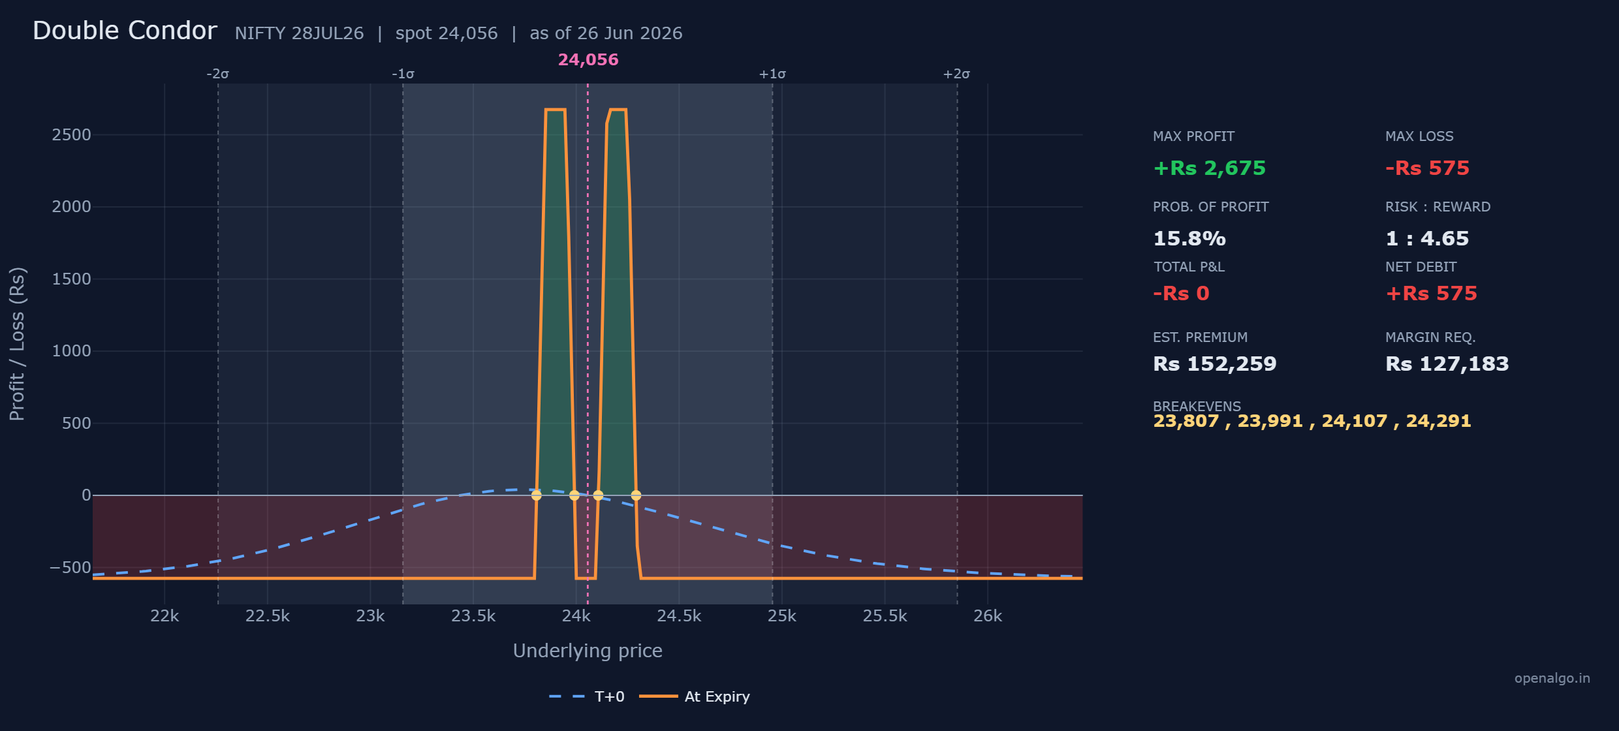1619x731 pixels.
Task: Click the 22.5k x-axis tick label
Action: tap(268, 616)
